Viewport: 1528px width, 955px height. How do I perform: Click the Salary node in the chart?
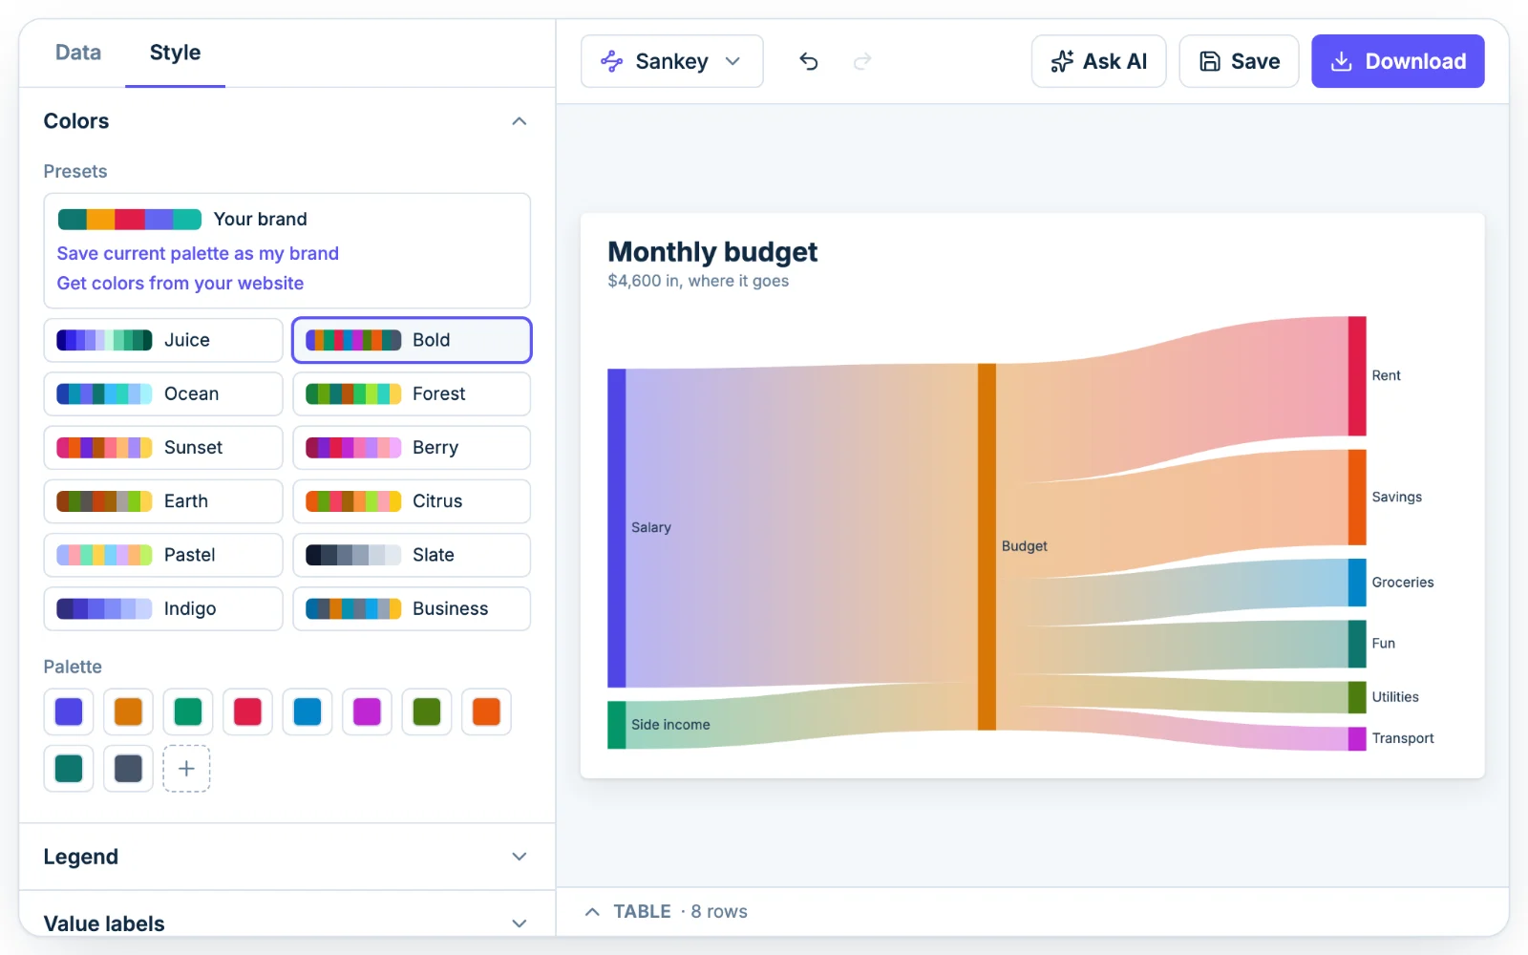[x=617, y=527]
